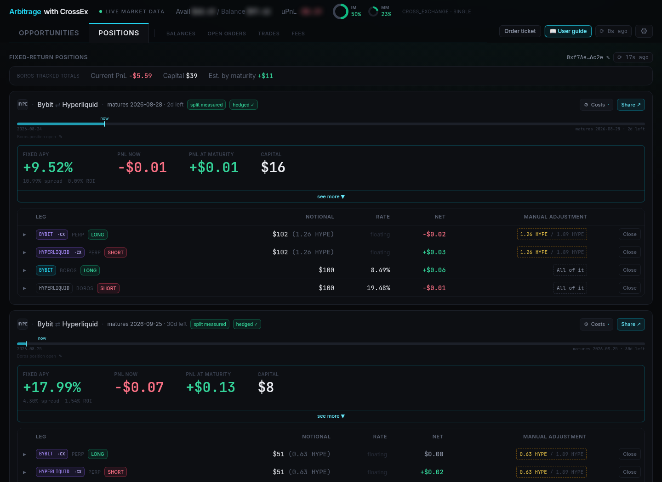The height and width of the screenshot is (482, 662).
Task: Click split measured badge on the 30d-left card
Action: click(x=210, y=324)
